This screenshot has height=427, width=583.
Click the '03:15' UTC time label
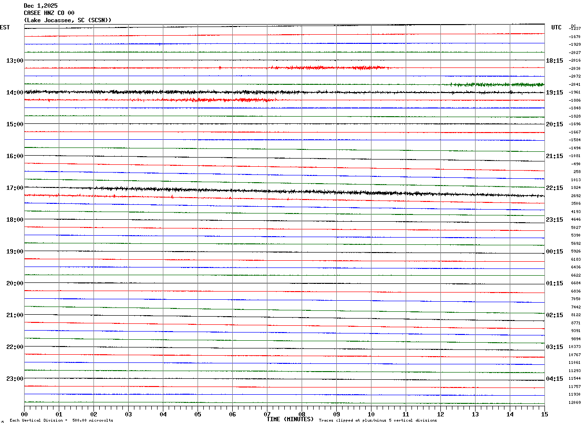(555, 347)
